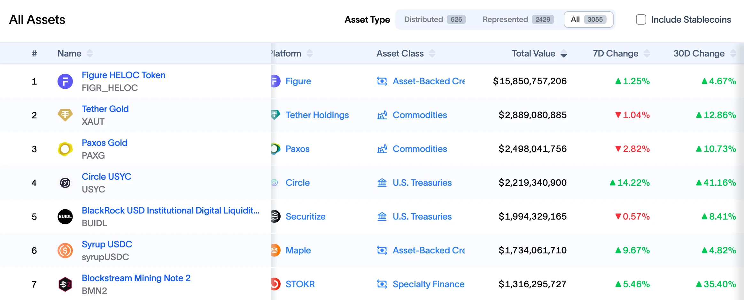Click the Figure HELOC Token logo icon
Screen dimensions: 744x300
point(65,81)
